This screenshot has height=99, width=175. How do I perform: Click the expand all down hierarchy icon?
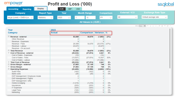point(156,26)
